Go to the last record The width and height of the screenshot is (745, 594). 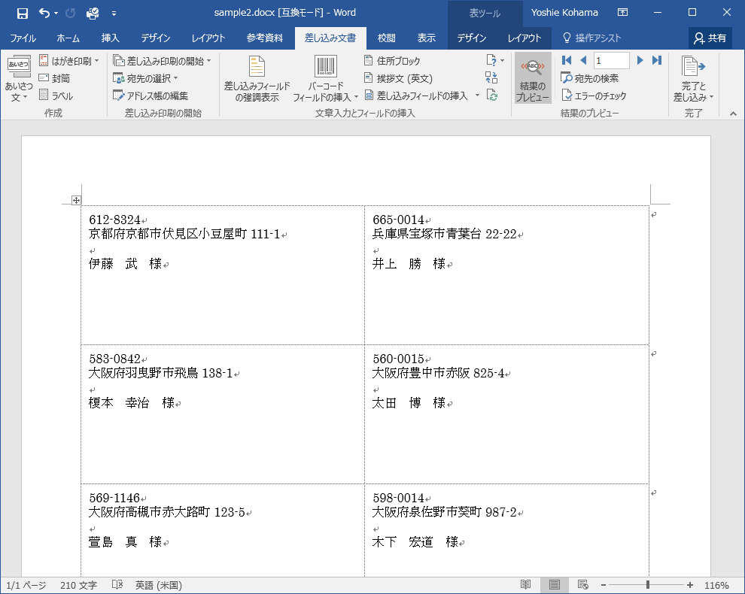point(657,60)
